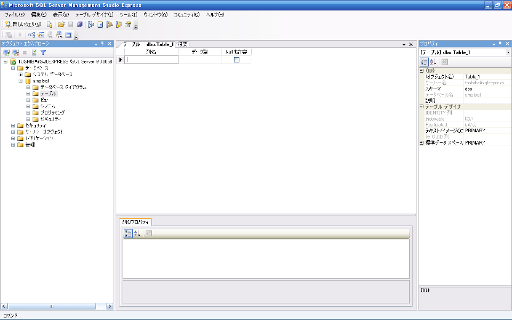Select the シノニム tree item
The image size is (512, 320).
click(x=47, y=107)
